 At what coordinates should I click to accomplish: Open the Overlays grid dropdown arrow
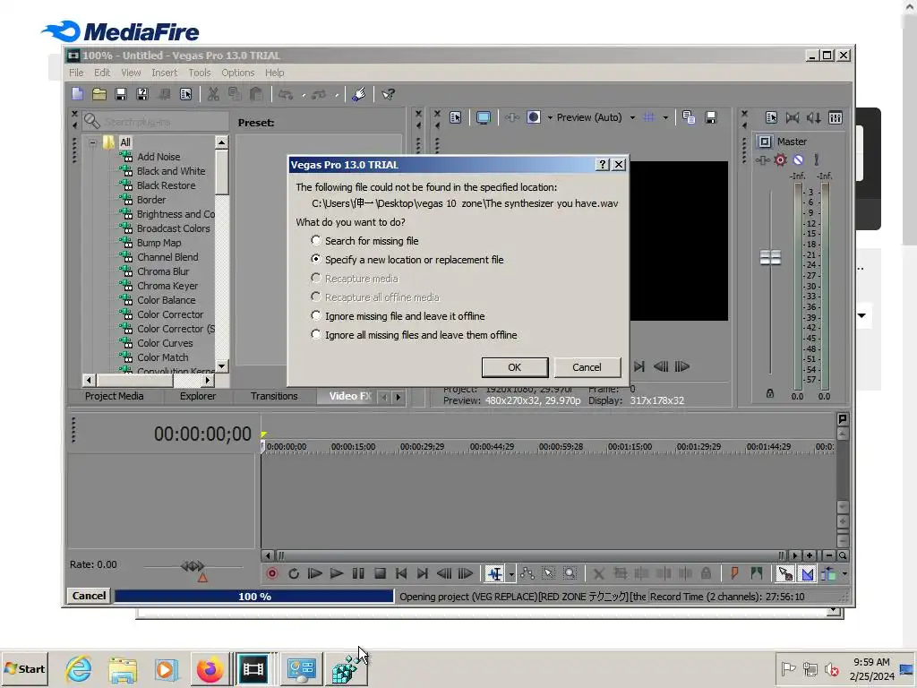pos(665,117)
